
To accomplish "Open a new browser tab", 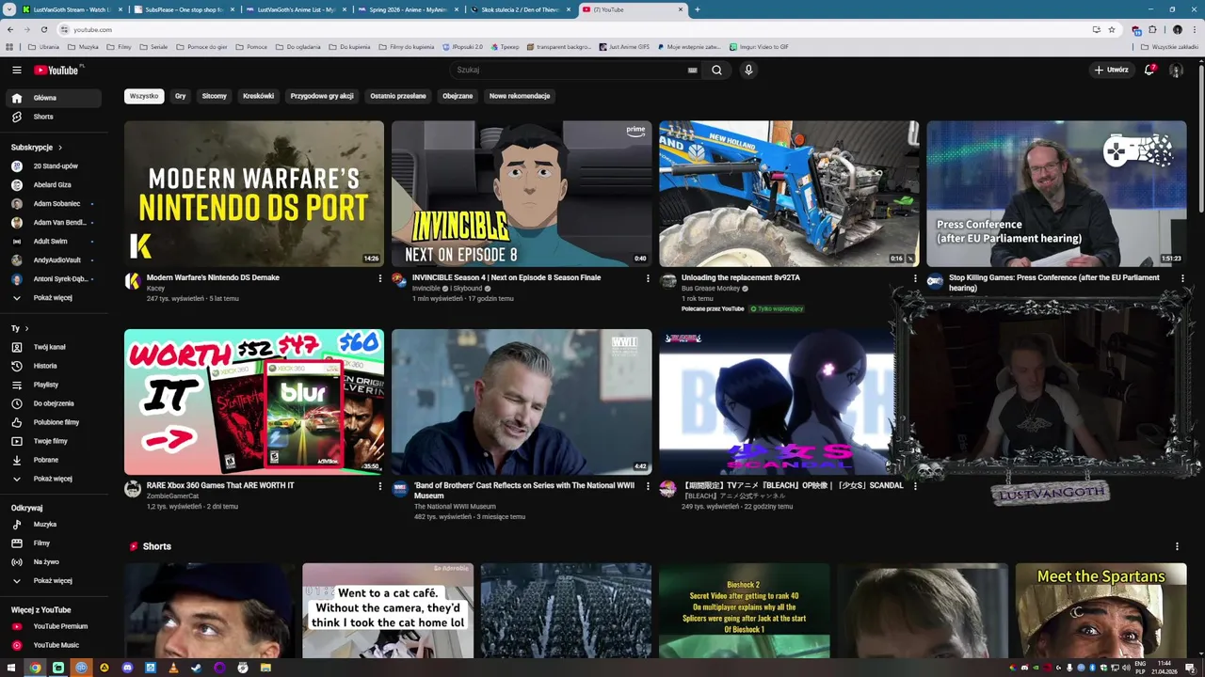I will (x=697, y=9).
